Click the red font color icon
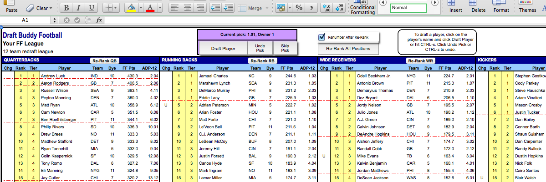This screenshot has width=546, height=182. (x=150, y=8)
